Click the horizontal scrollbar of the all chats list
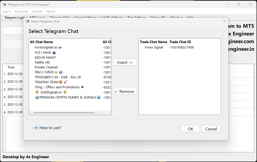Screen dimensions: 257x162 coord(64,113)
